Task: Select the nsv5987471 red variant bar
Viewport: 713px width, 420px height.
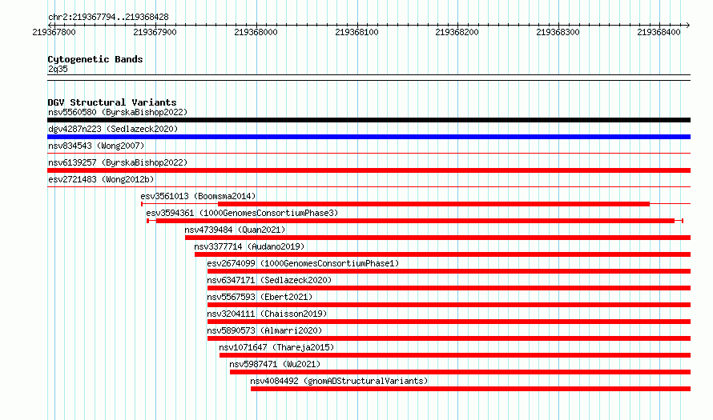Action: point(460,372)
